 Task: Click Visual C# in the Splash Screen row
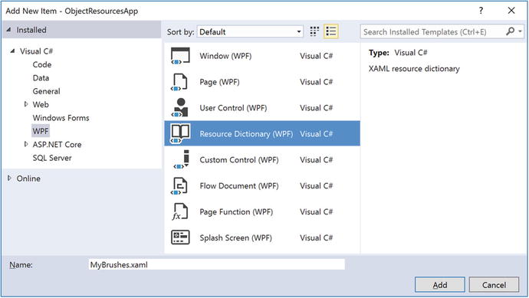tap(317, 237)
